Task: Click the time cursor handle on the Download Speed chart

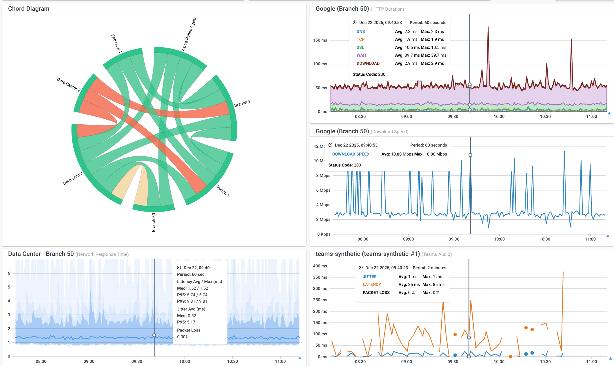Action: (470, 155)
